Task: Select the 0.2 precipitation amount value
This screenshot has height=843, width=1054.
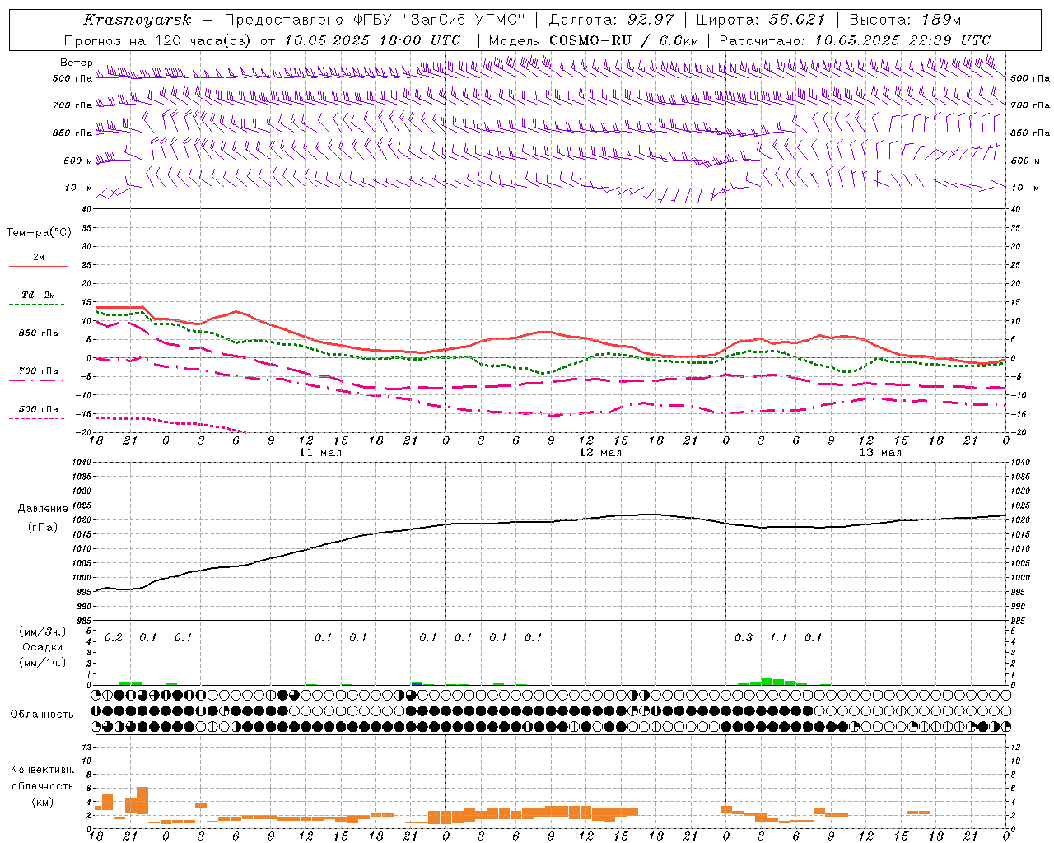Action: 114,638
